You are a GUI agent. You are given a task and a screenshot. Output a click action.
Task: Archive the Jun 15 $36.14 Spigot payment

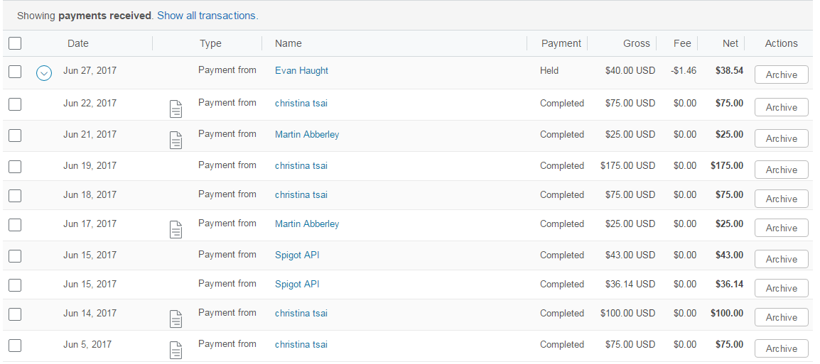[781, 289]
